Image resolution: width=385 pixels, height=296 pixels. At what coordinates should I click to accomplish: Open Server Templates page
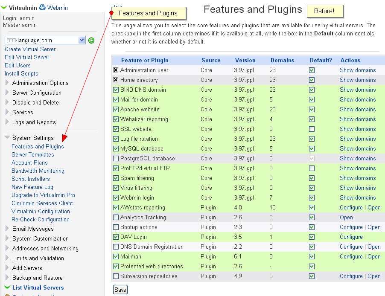pos(33,154)
